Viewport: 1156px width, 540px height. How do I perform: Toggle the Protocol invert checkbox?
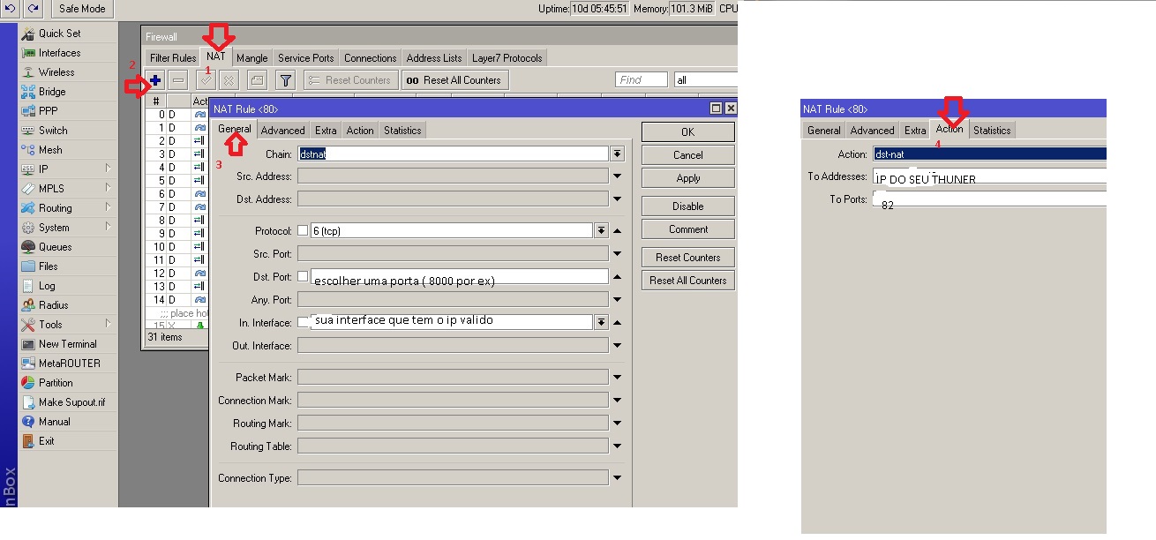pos(303,230)
